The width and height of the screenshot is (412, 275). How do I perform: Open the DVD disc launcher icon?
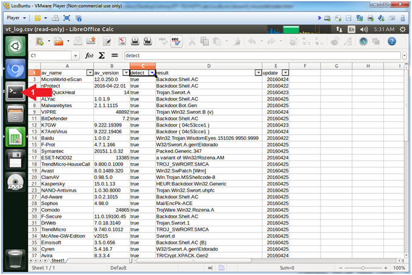click(15, 181)
